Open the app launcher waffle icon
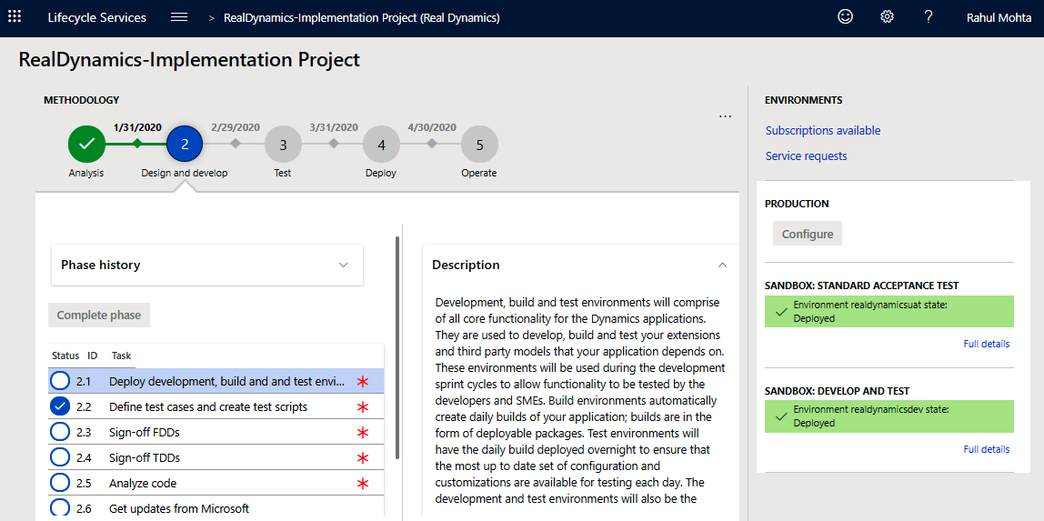This screenshot has width=1044, height=521. pos(15,17)
